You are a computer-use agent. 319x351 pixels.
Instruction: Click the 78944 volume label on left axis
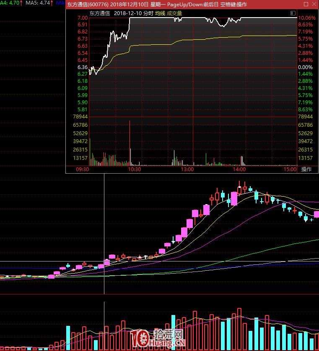point(80,116)
